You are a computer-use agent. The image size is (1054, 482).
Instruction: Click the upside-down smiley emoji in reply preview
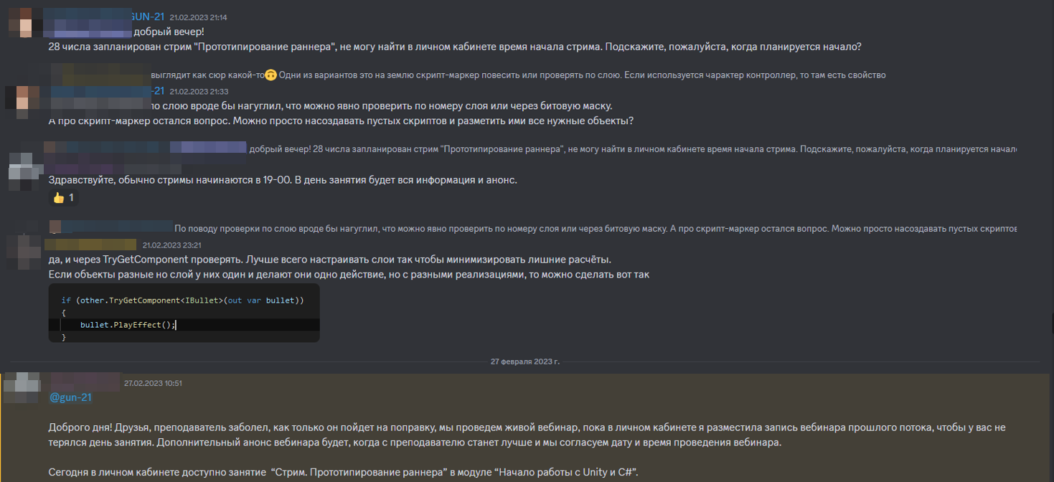[270, 75]
